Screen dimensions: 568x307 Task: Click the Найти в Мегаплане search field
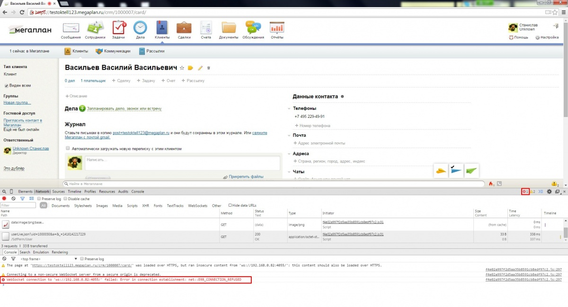[x=275, y=184]
